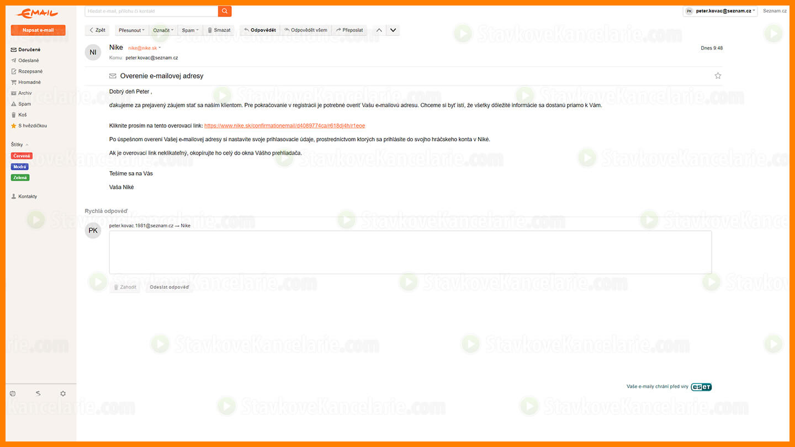Go to previous message up arrow

tap(379, 30)
